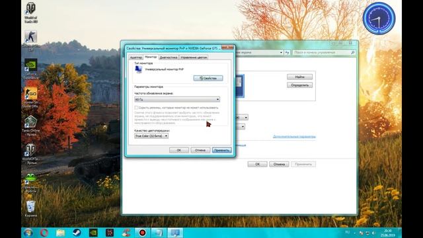
Task: Open the Counter-Strike 1.6 desktop icon
Action: pyautogui.click(x=31, y=40)
